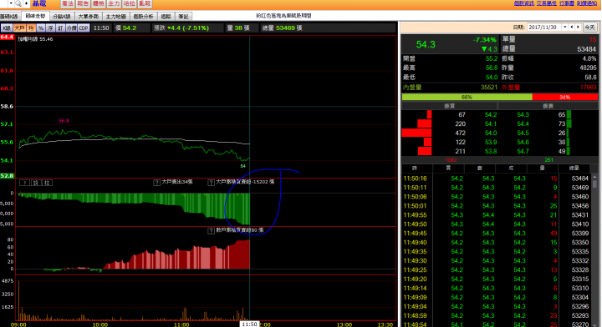
Task: Click the 總量 53469 張 value in status bar
Action: click(283, 28)
